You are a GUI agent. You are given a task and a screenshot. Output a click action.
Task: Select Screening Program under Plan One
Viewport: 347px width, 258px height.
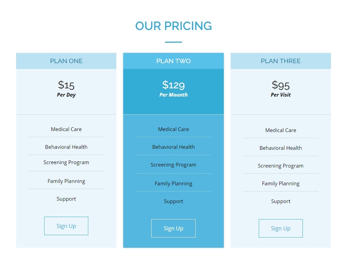pos(66,162)
